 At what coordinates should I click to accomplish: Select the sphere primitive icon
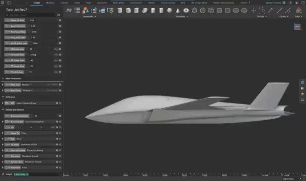tap(170, 11)
